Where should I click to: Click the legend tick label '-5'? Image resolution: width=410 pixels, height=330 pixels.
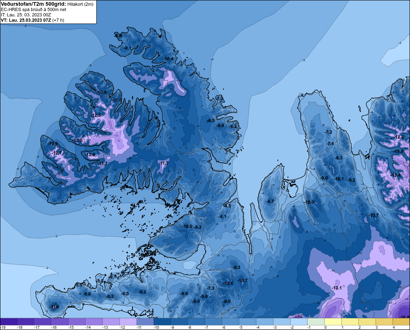[x=241, y=328]
